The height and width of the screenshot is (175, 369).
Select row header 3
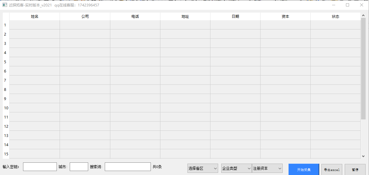[x=6, y=43]
